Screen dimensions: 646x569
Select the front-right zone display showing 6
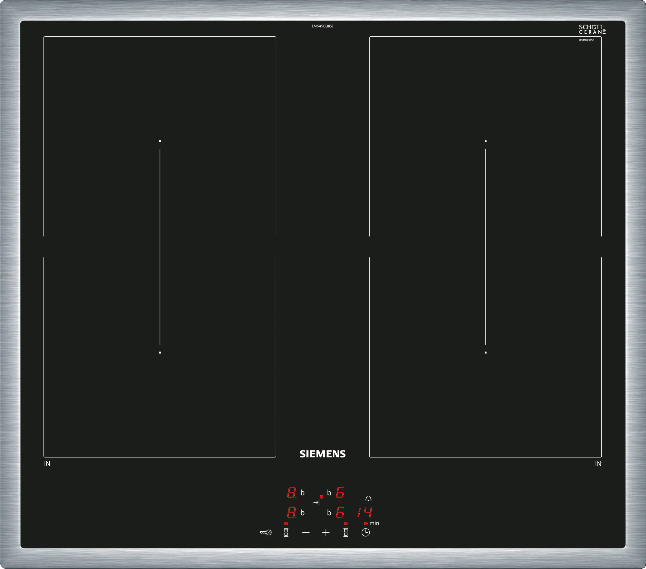[340, 513]
